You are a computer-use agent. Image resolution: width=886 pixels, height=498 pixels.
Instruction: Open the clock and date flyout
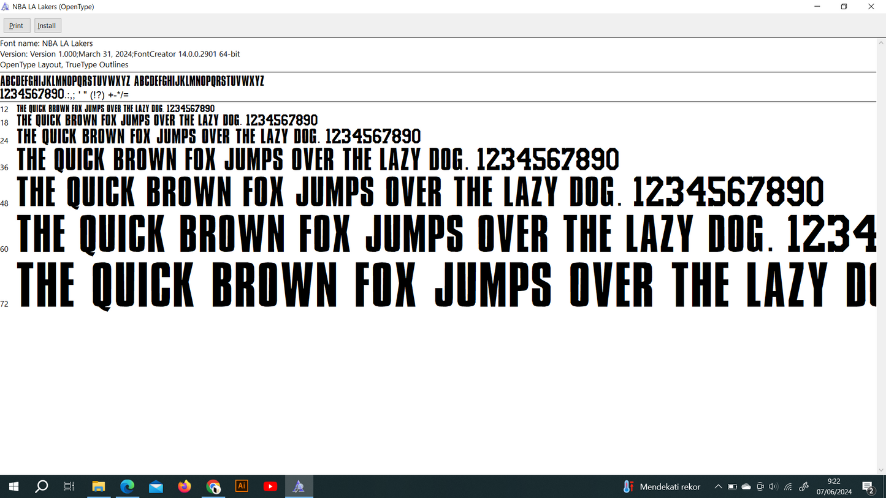[x=834, y=486]
